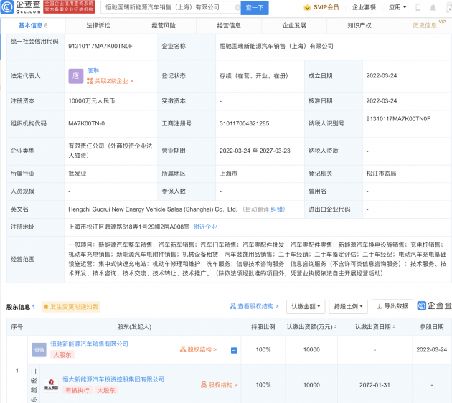452x403 pixels.
Task: Open the 应用 dropdown menu
Action: click(x=397, y=7)
